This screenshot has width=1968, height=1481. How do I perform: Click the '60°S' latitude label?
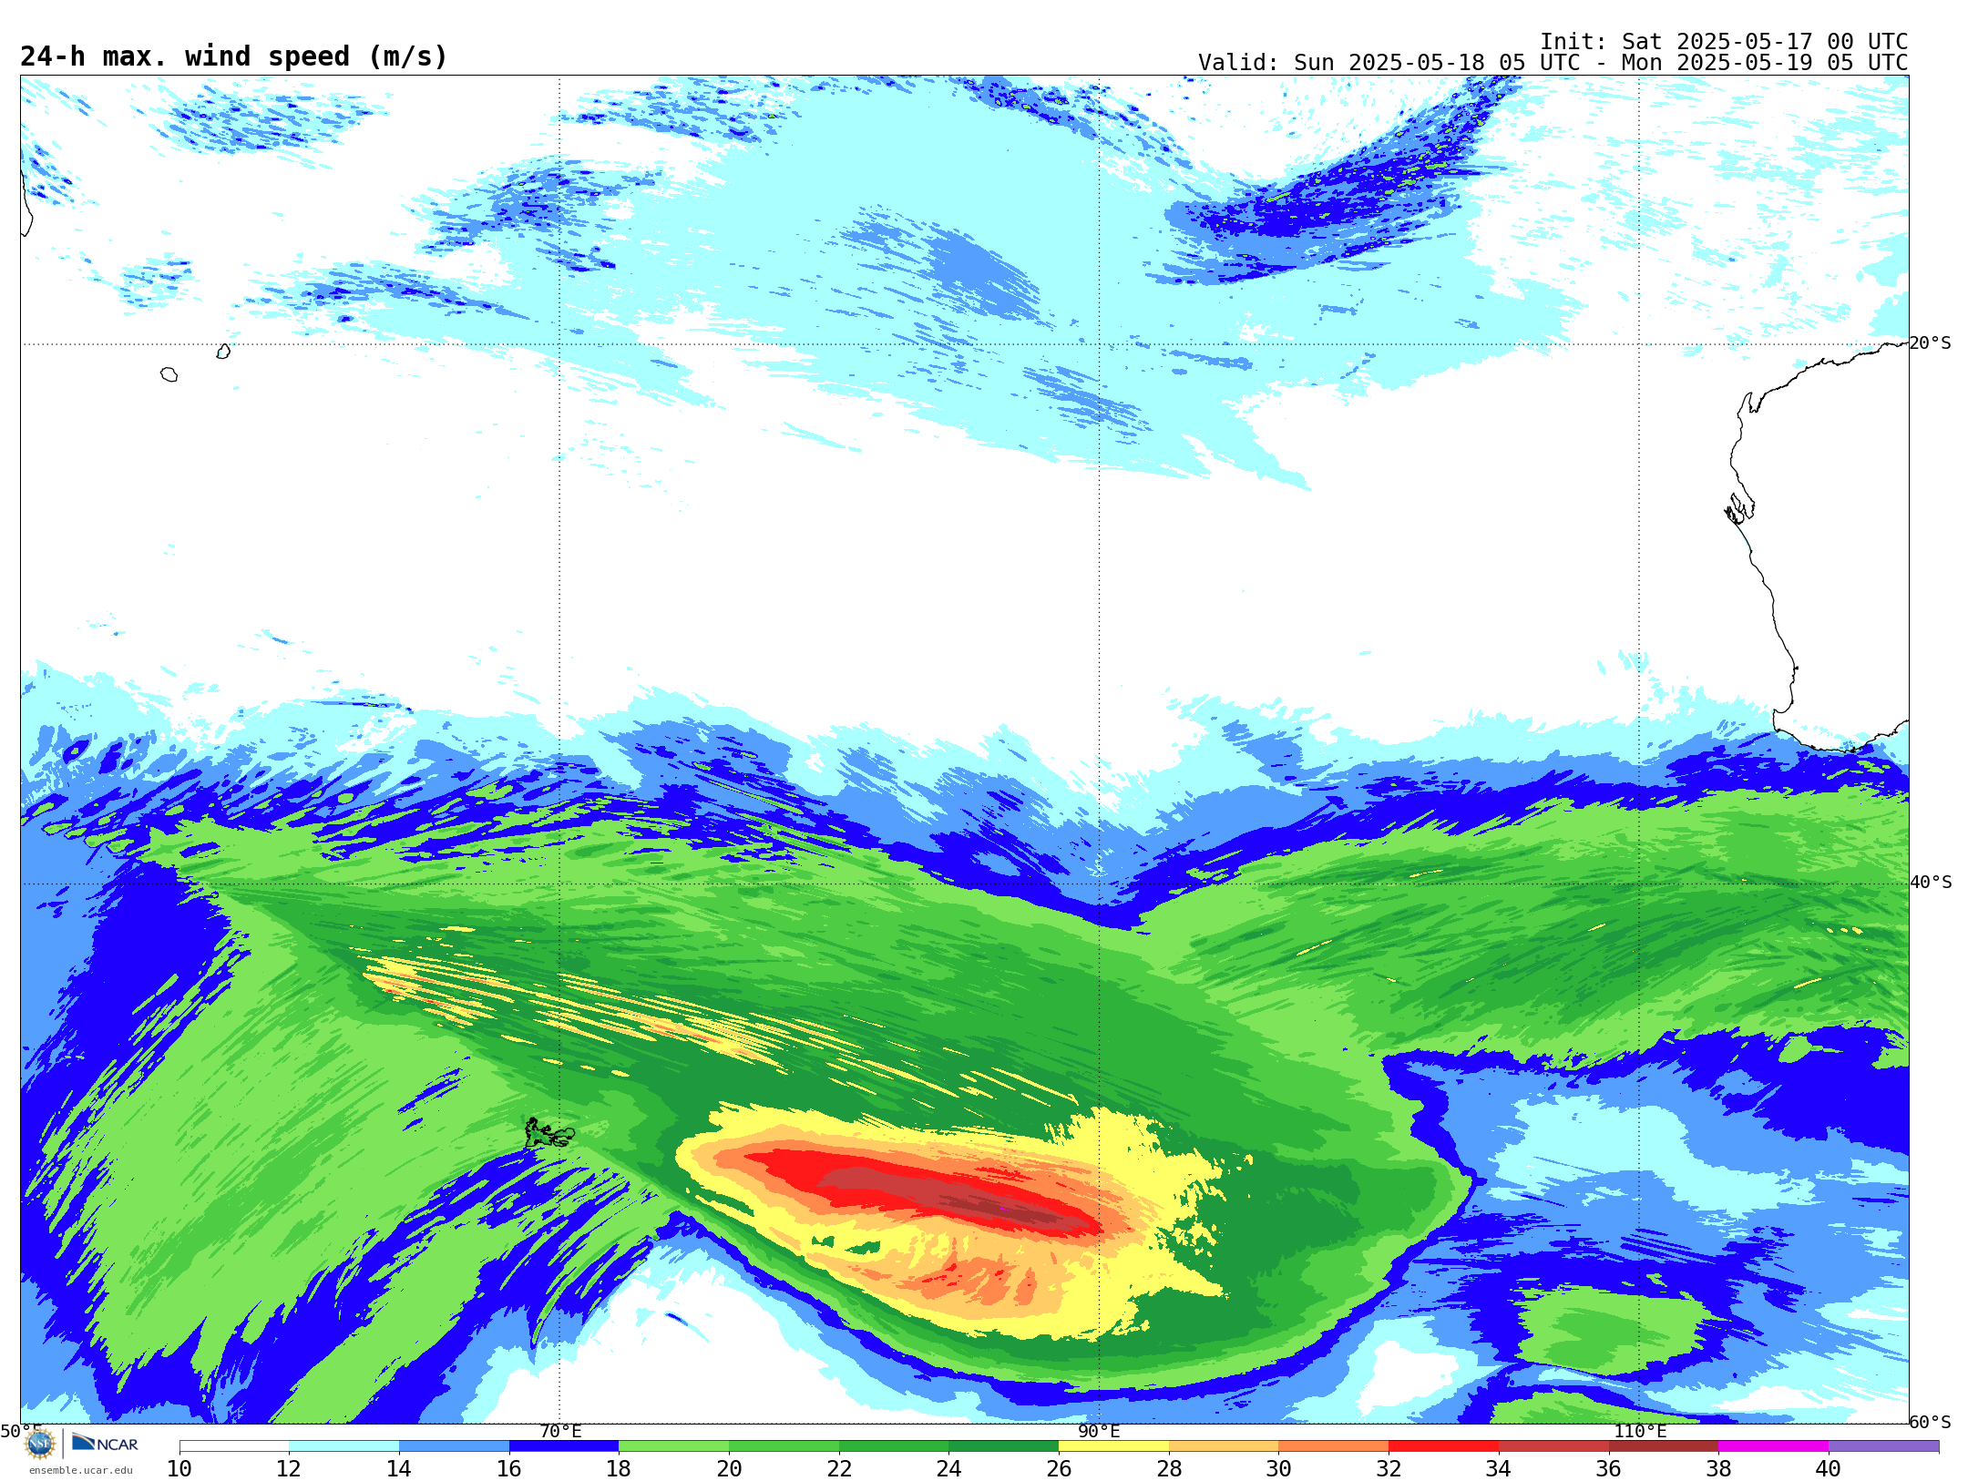pyautogui.click(x=1930, y=1422)
